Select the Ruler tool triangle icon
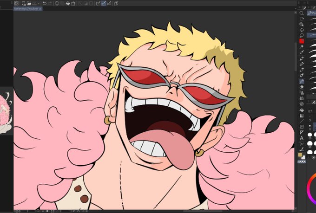316x213 pixels. pyautogui.click(x=302, y=132)
